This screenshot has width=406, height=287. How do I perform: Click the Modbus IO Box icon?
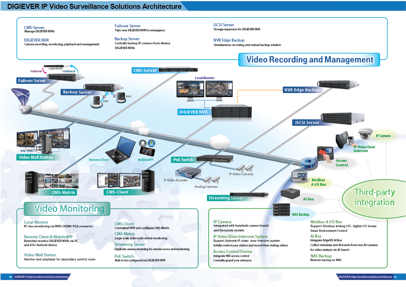[299, 176]
